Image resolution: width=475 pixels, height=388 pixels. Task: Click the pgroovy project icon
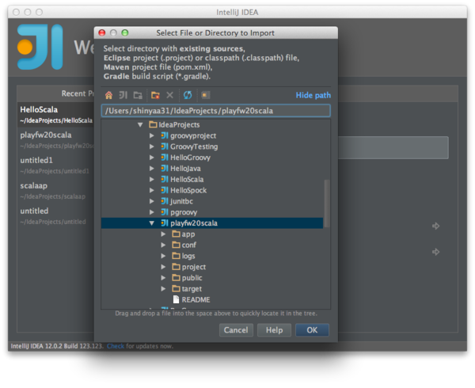[165, 211]
